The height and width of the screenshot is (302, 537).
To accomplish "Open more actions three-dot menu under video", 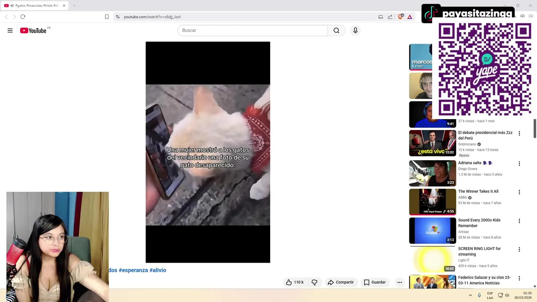I will 399,282.
